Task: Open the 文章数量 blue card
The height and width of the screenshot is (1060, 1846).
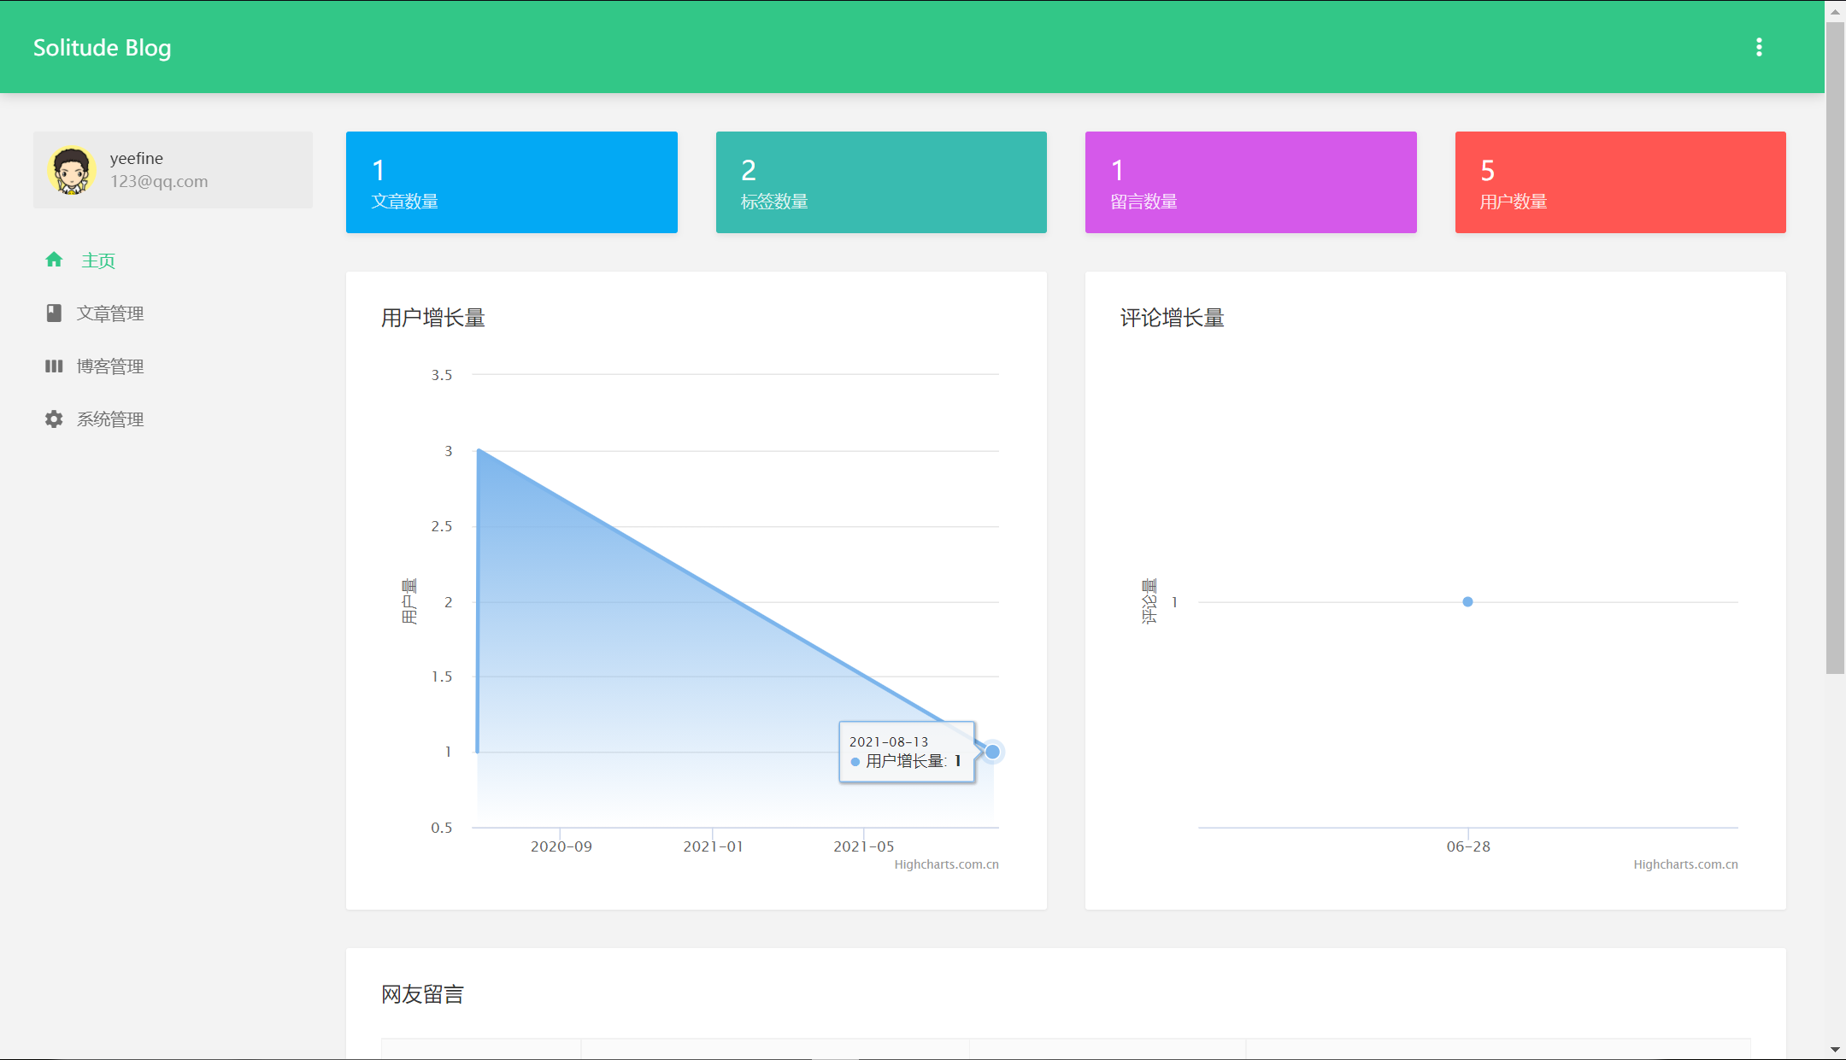Action: [511, 182]
